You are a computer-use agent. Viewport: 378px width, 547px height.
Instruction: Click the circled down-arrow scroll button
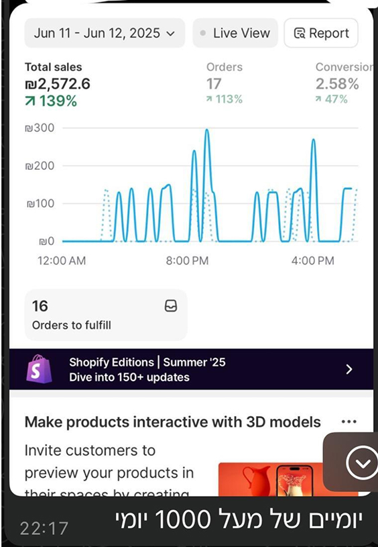click(x=363, y=462)
